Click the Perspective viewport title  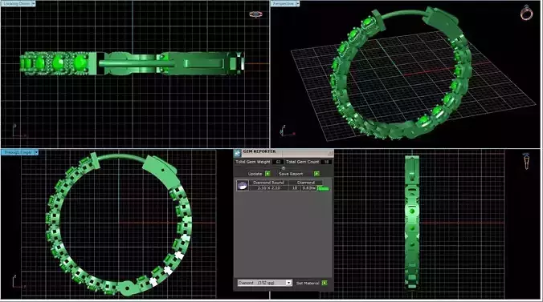click(x=284, y=3)
